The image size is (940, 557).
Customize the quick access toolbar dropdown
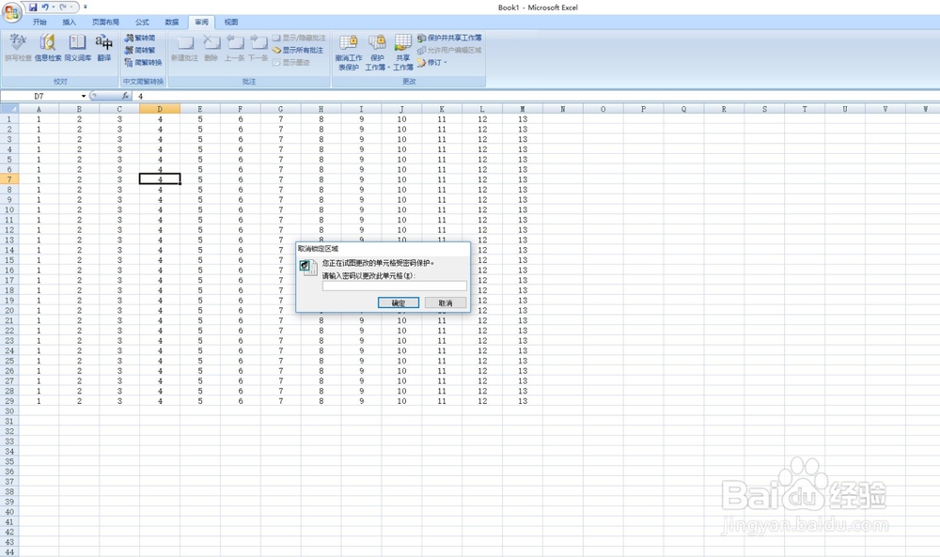86,8
